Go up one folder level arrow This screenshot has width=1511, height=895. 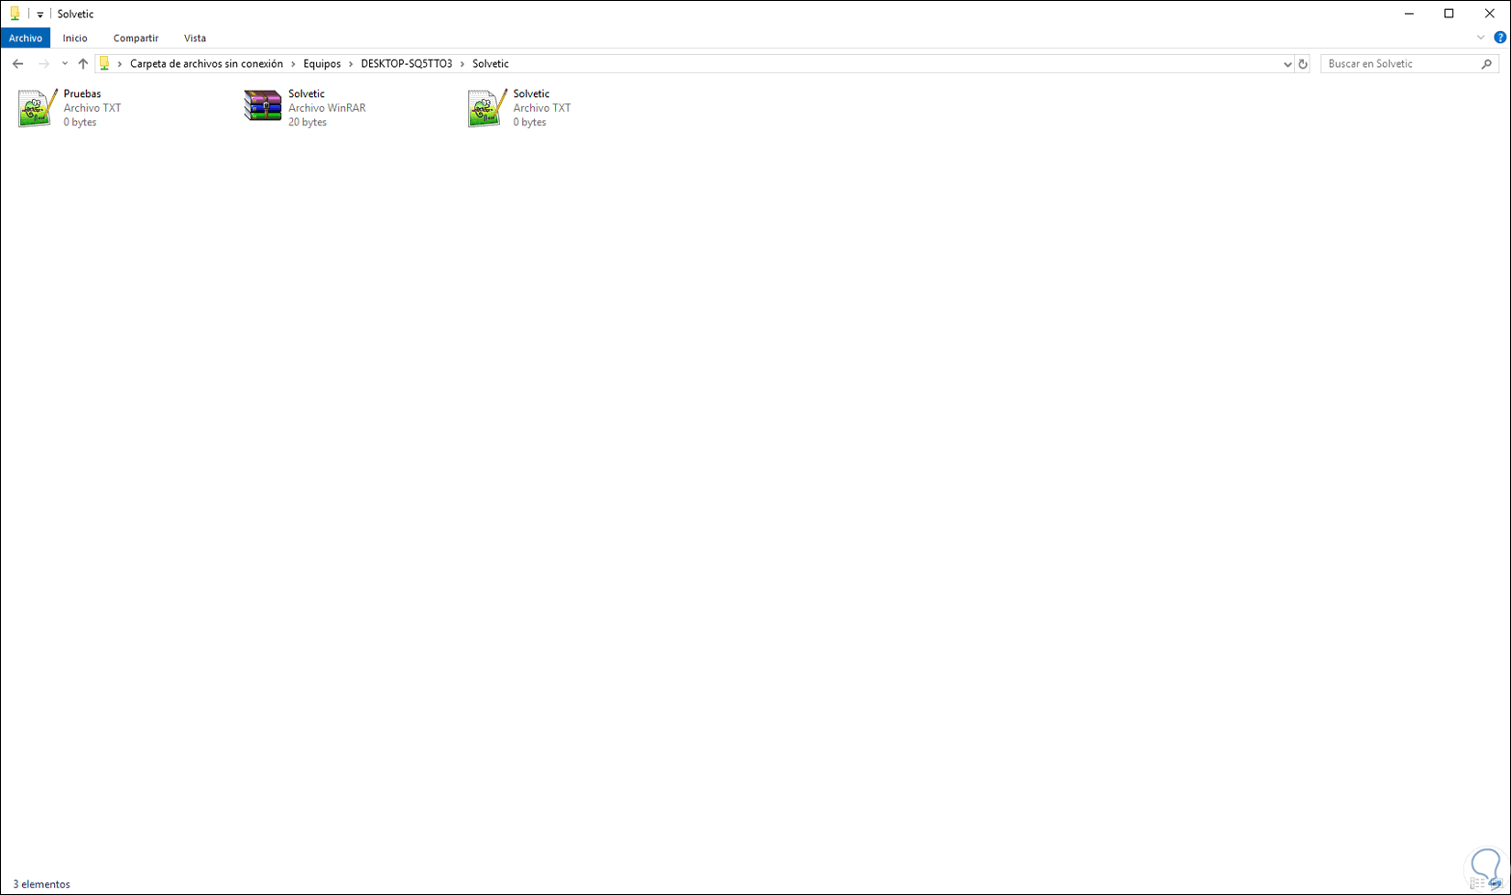coord(83,64)
